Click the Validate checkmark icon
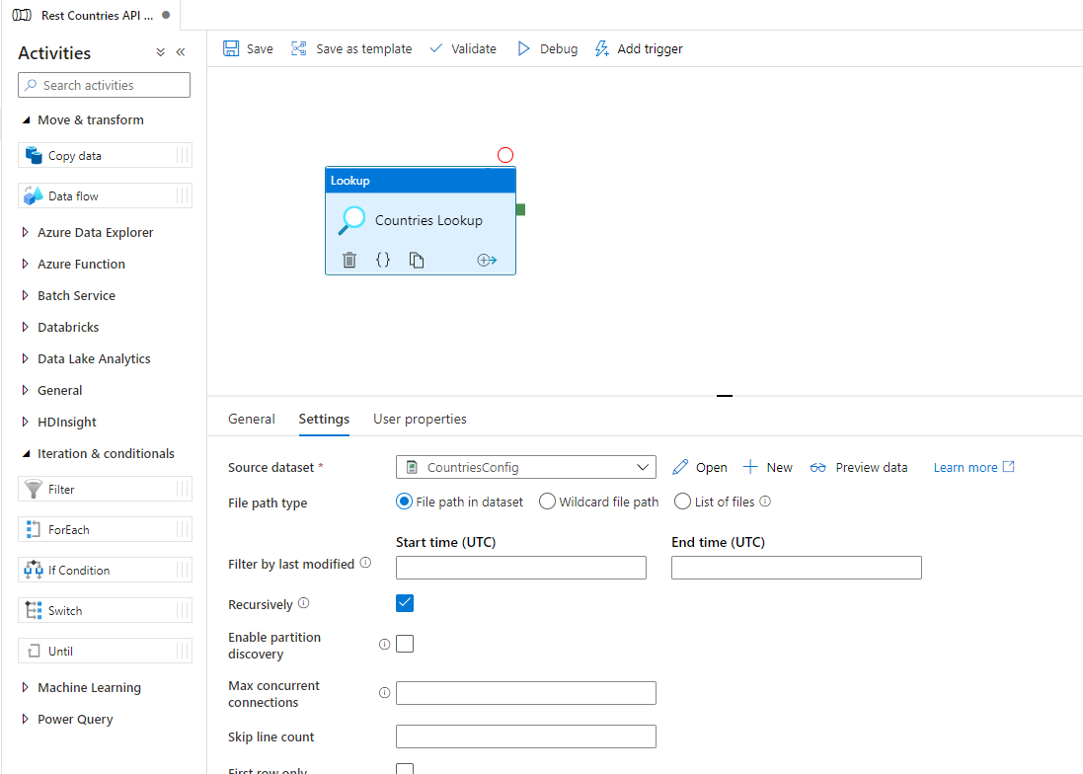The width and height of the screenshot is (1083, 774). pos(435,48)
